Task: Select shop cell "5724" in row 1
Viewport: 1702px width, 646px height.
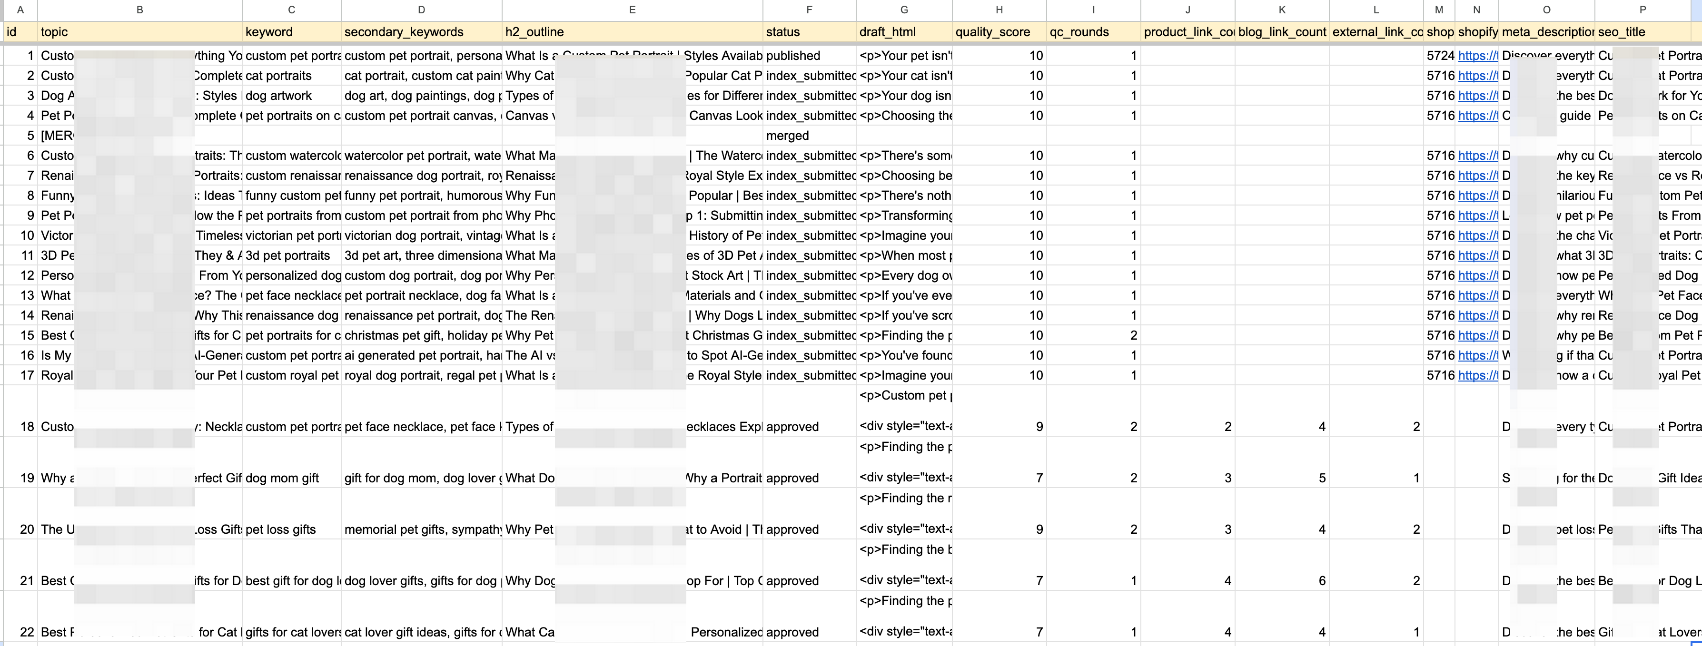Action: 1439,56
